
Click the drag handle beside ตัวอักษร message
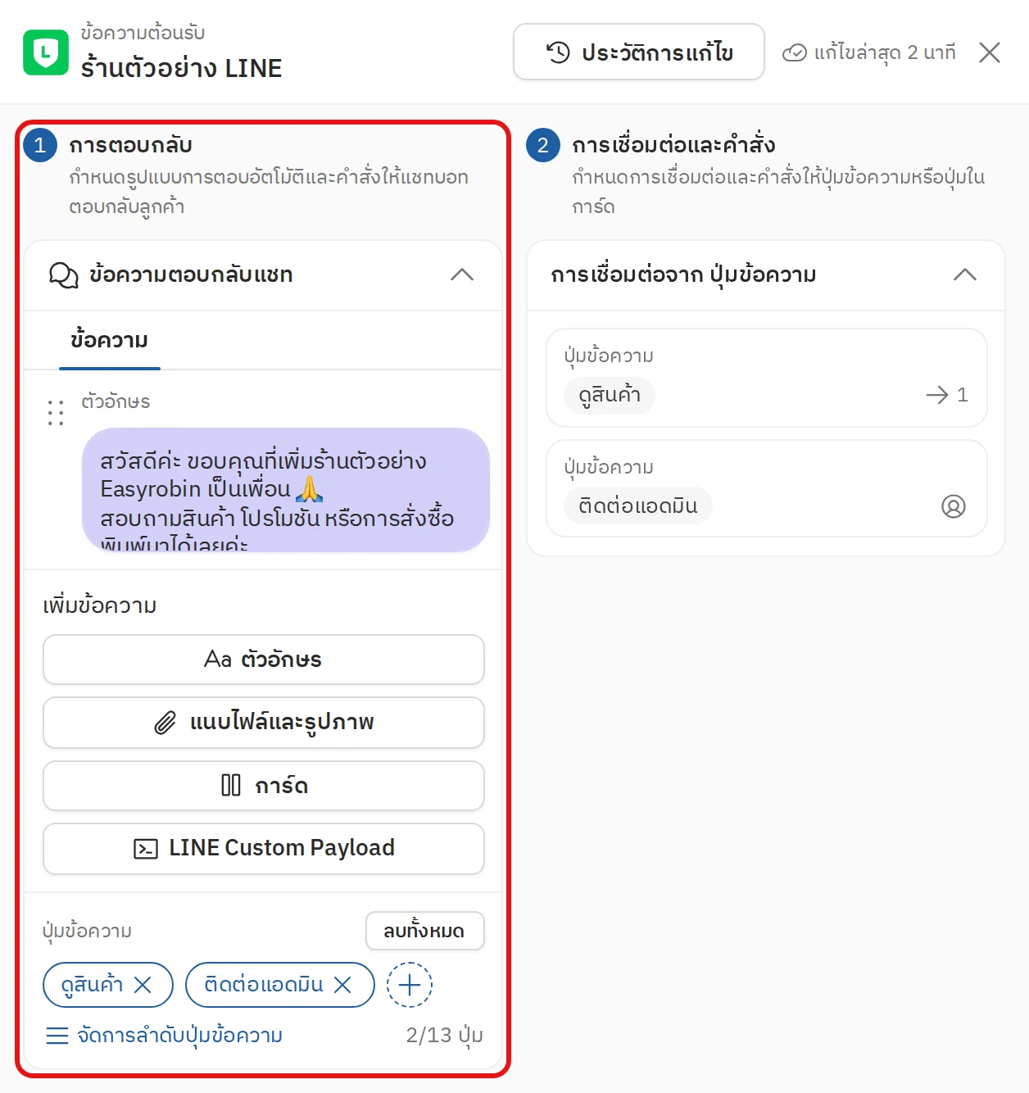pyautogui.click(x=56, y=413)
